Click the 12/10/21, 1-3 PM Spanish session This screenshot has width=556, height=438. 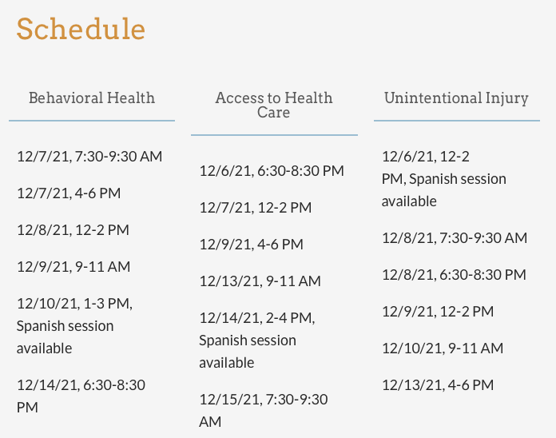tap(74, 325)
